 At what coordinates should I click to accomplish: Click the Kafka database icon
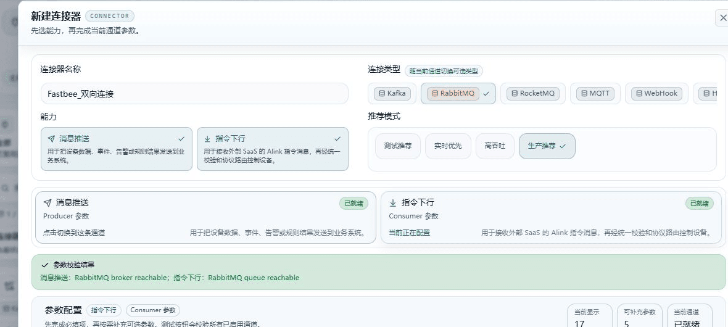click(x=382, y=93)
